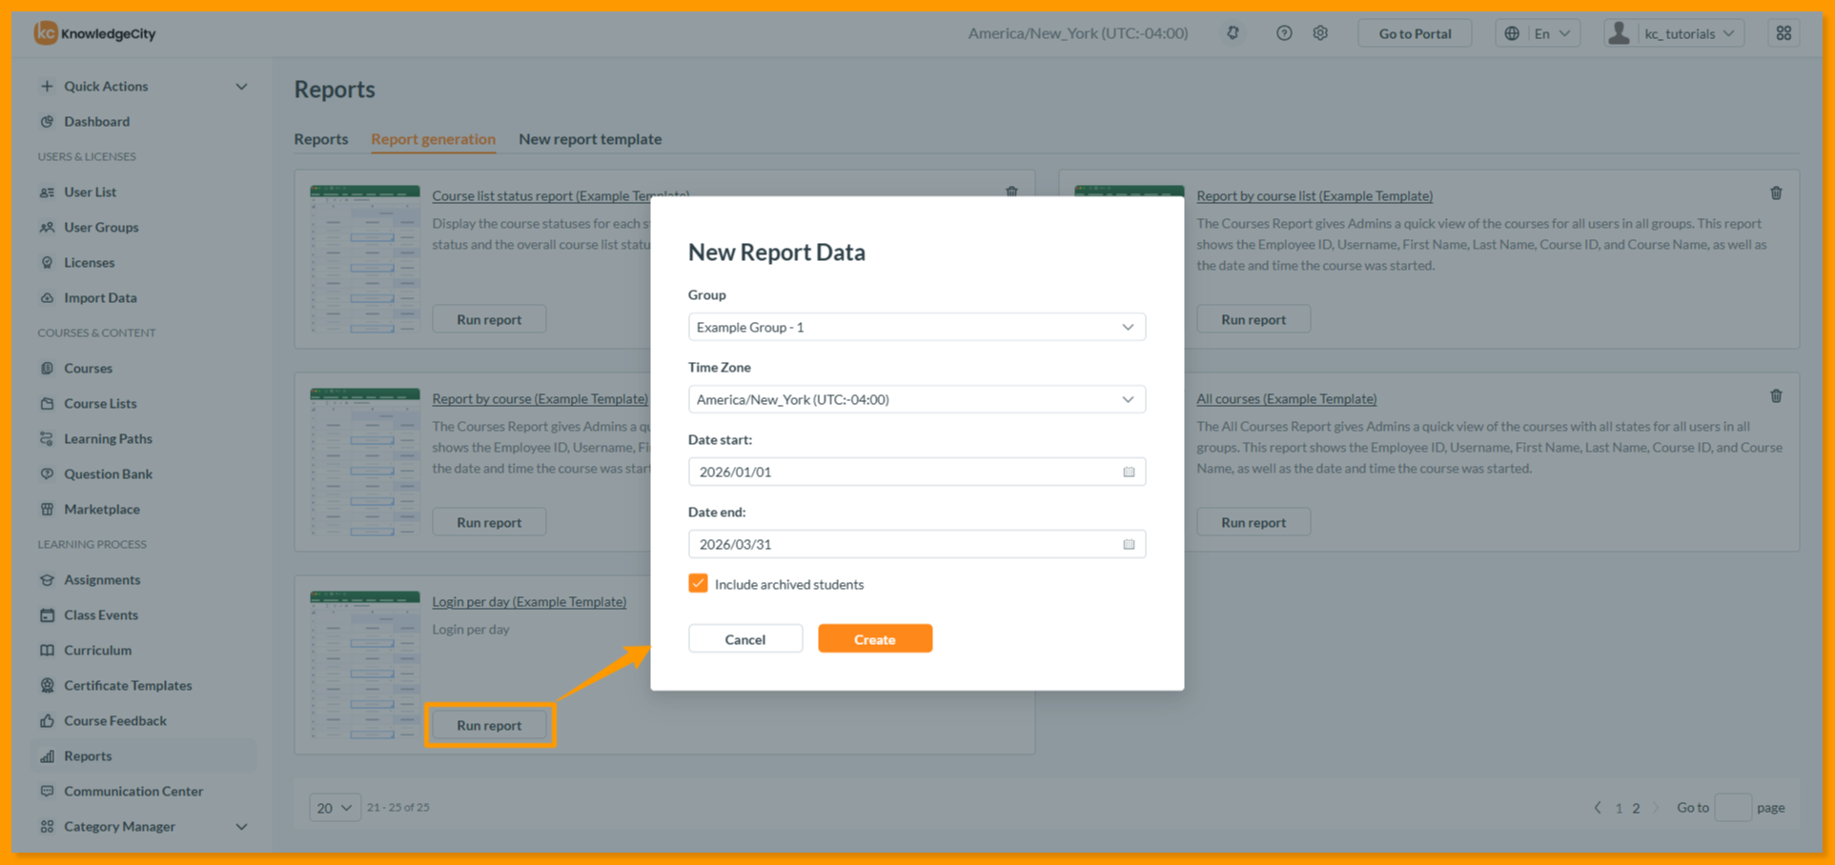Open the help question mark icon
Screen dimensions: 1835x865
[x=1284, y=33]
